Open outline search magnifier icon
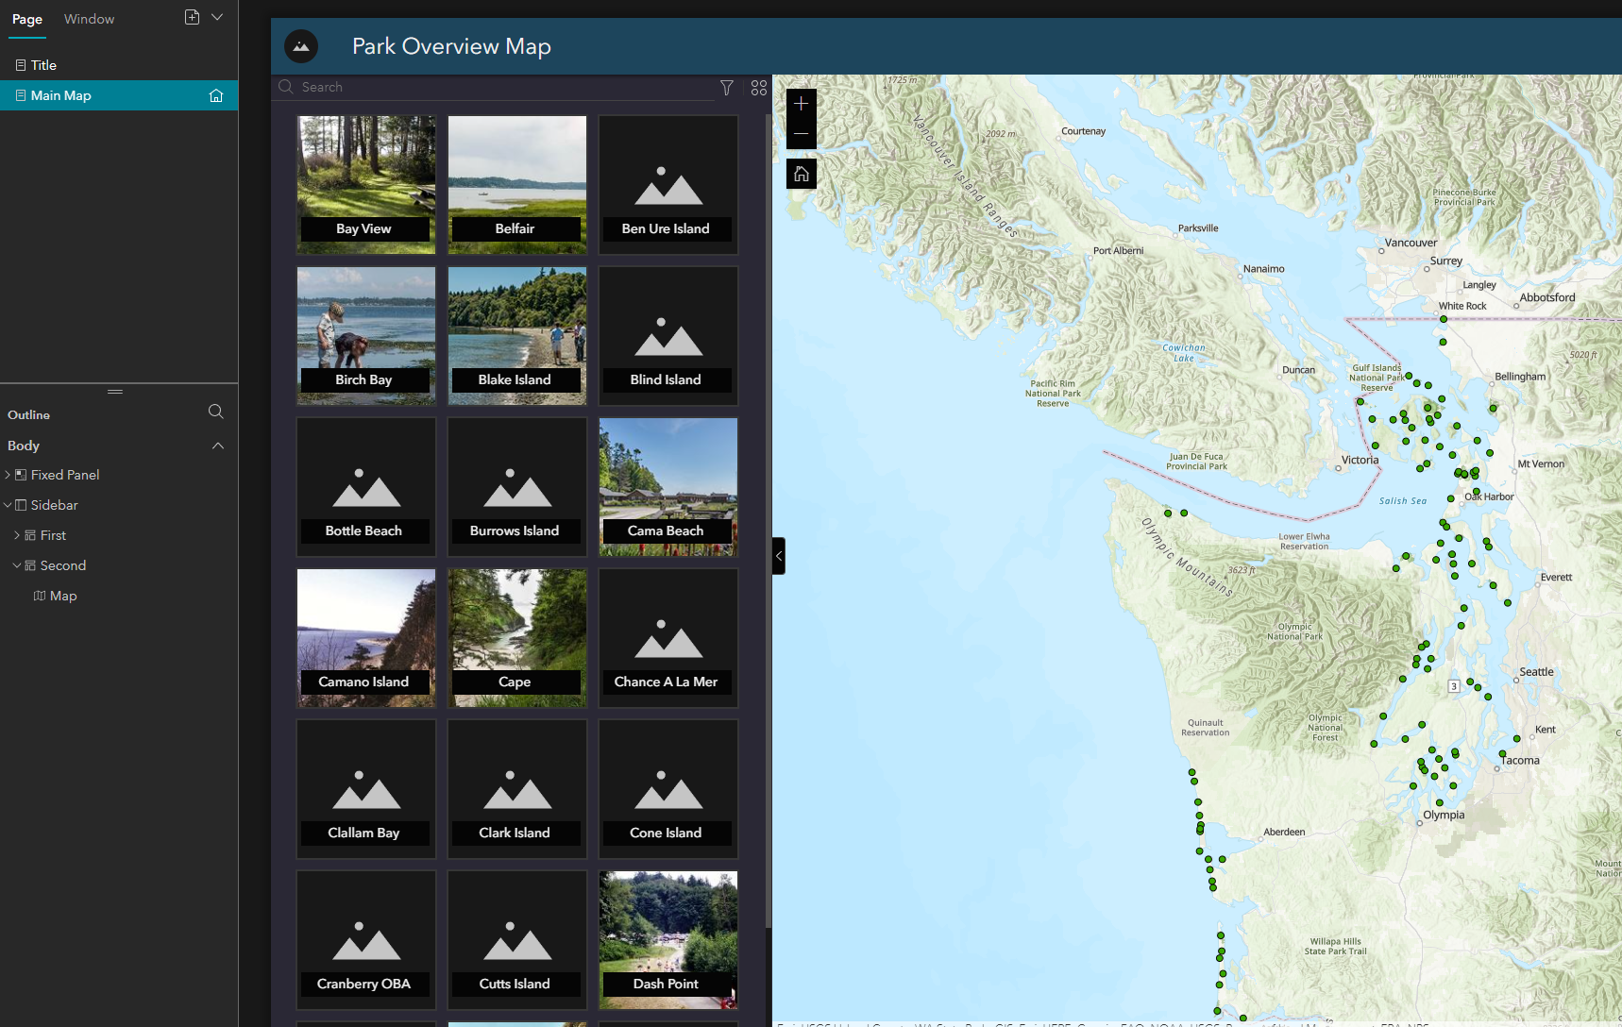This screenshot has width=1622, height=1027. tap(215, 412)
